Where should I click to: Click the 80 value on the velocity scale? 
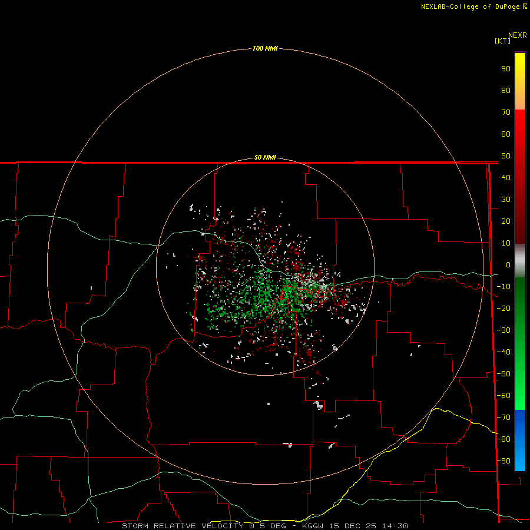coord(506,90)
